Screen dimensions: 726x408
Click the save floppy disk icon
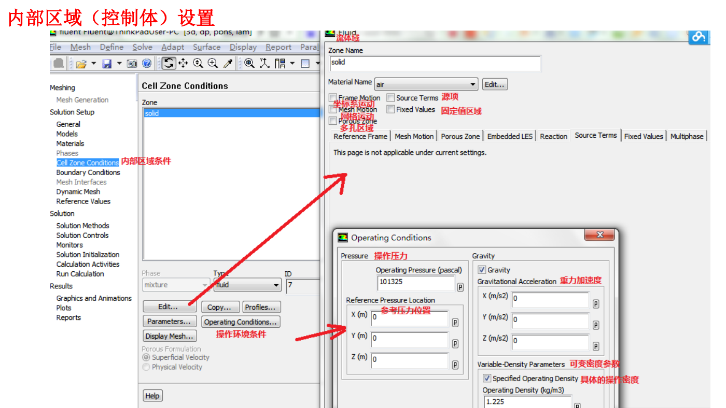pos(107,64)
